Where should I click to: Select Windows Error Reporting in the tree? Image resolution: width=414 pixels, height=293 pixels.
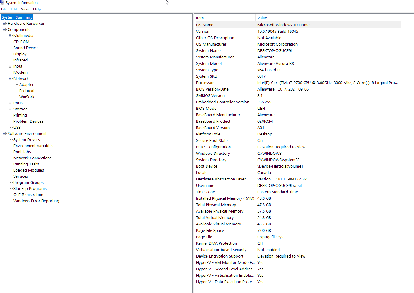[x=36, y=201]
